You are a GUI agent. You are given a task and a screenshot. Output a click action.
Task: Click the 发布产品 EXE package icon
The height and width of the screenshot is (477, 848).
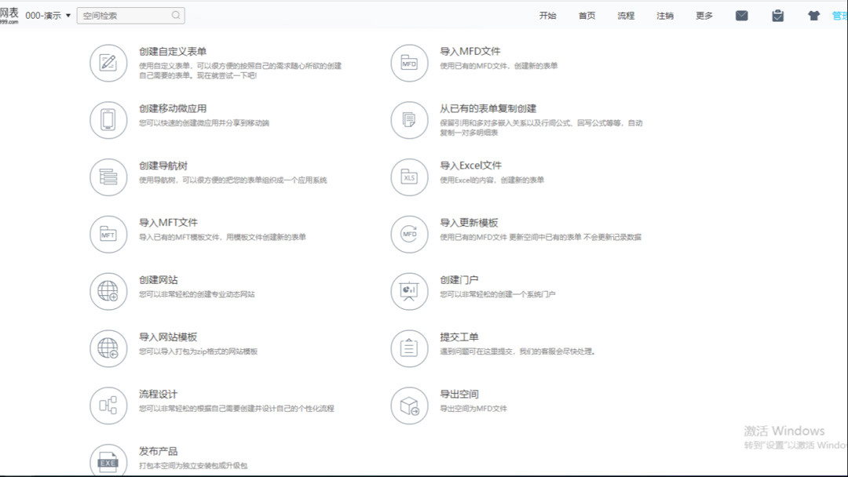pos(108,461)
